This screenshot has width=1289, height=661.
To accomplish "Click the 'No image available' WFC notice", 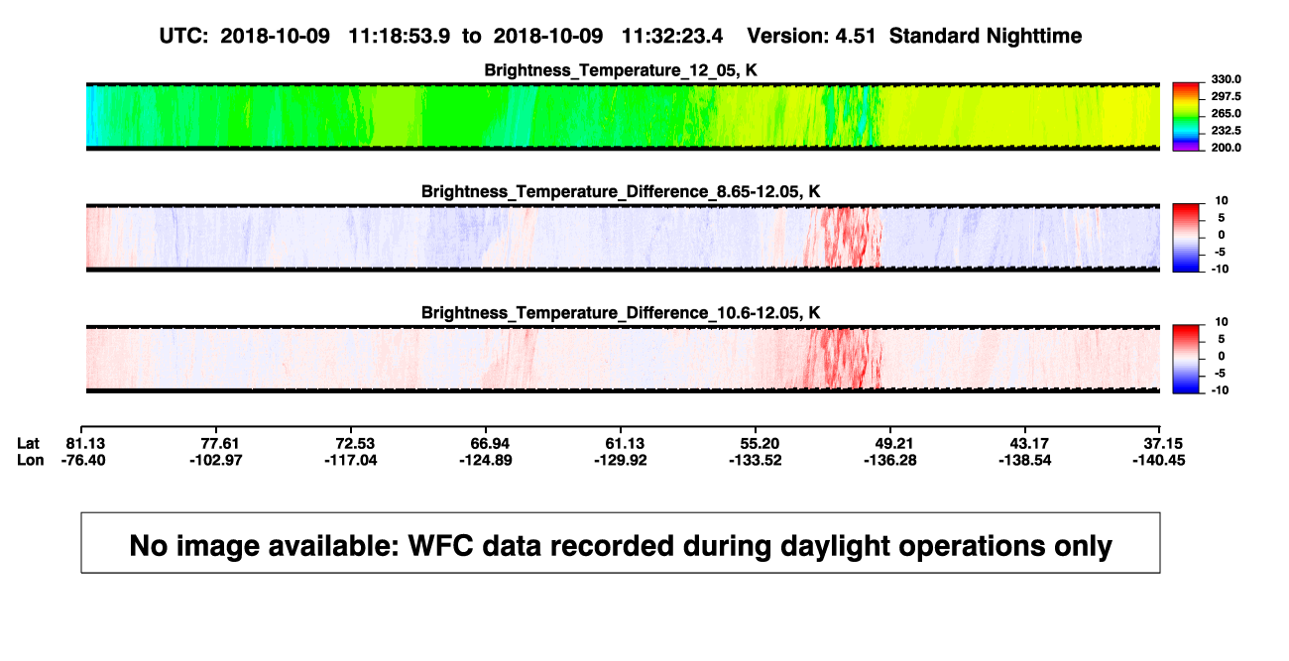I will tap(621, 543).
